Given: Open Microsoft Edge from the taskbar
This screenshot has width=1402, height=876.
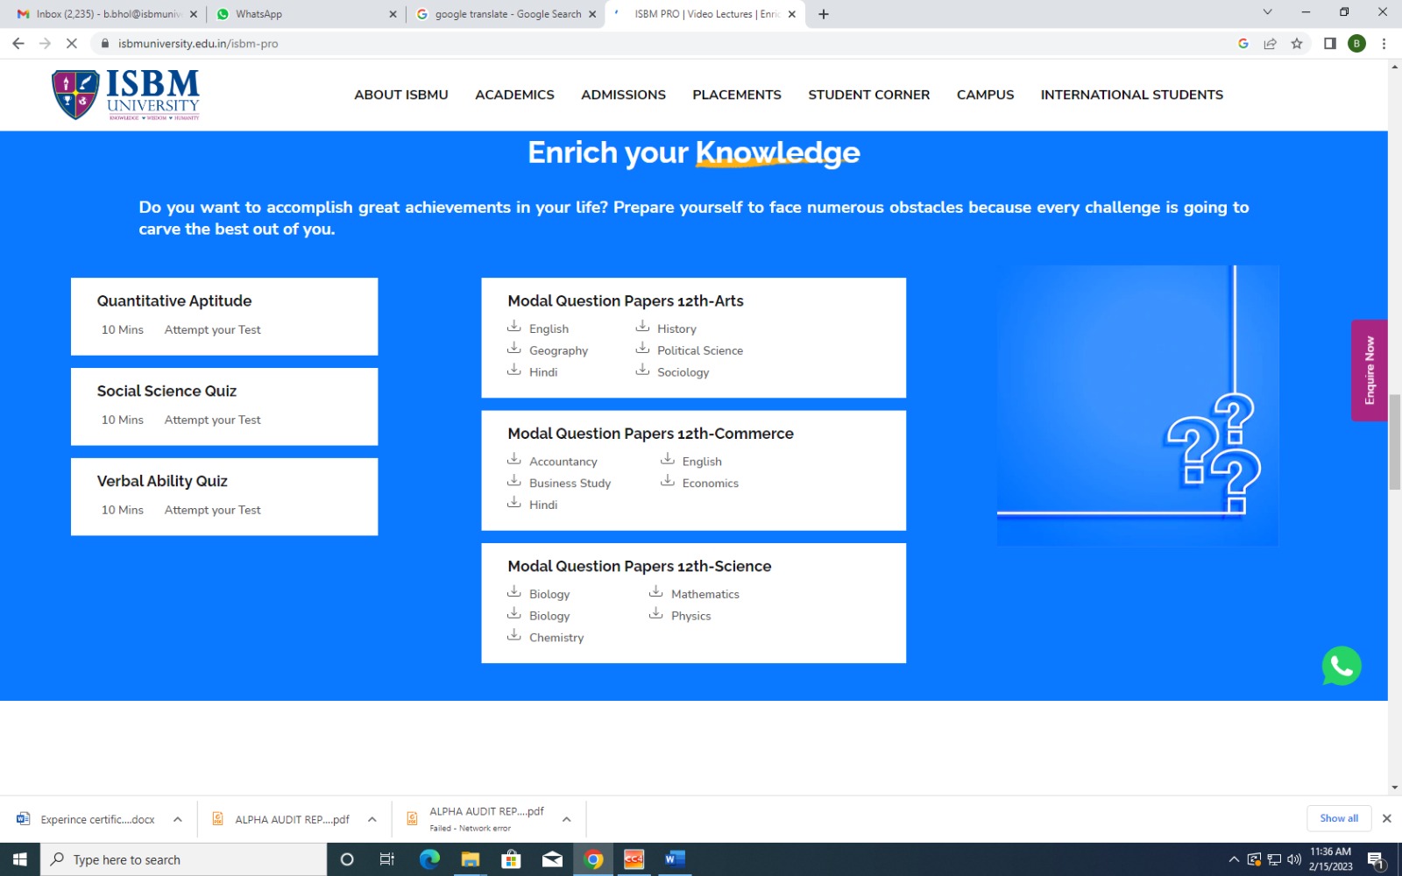Looking at the screenshot, I should [x=429, y=859].
